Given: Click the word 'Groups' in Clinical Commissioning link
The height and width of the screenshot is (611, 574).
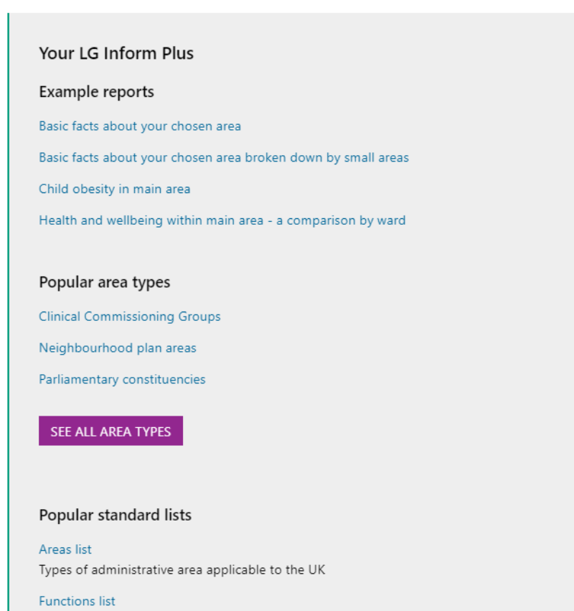Looking at the screenshot, I should coord(199,317).
